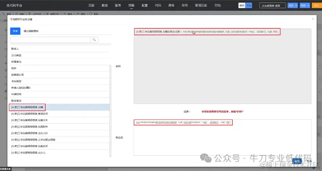Open the 架构 menu in top bar
This screenshot has width=322, height=171.
[x=185, y=5]
